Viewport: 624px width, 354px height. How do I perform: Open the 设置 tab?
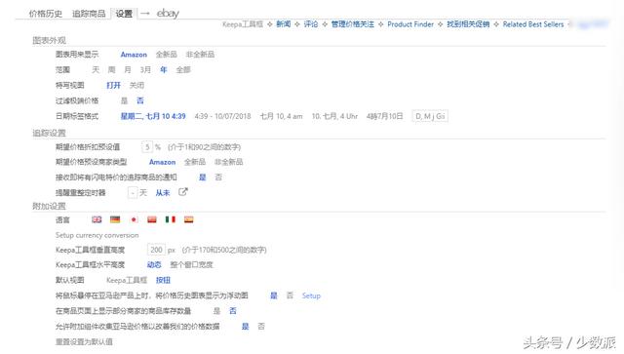tap(124, 14)
